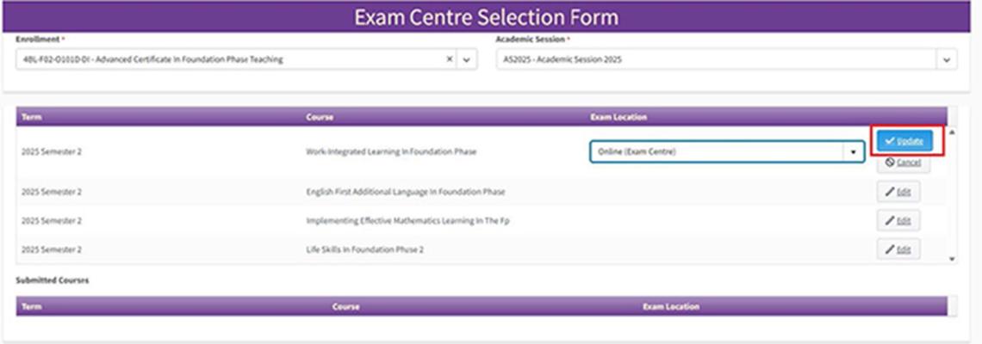The height and width of the screenshot is (344, 982).
Task: Edit the Implementing Effective Mathematics Learning row
Action: 898,221
